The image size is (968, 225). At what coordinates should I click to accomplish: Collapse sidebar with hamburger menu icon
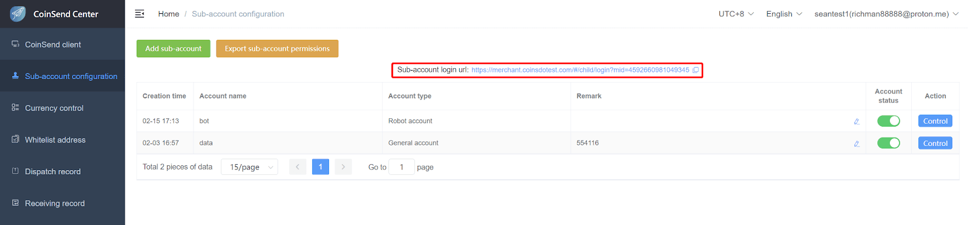pyautogui.click(x=139, y=14)
